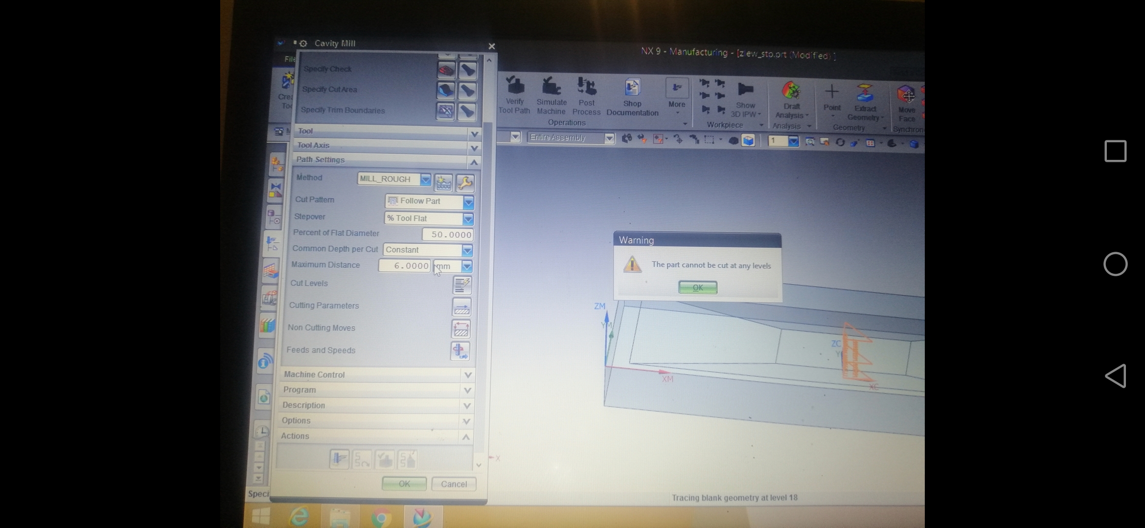Click Simulate Machine ribbon icon
This screenshot has height=528, width=1145.
(551, 95)
